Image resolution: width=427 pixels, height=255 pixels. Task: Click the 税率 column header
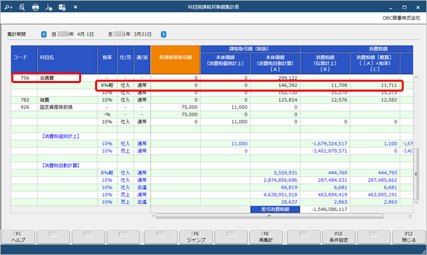107,60
